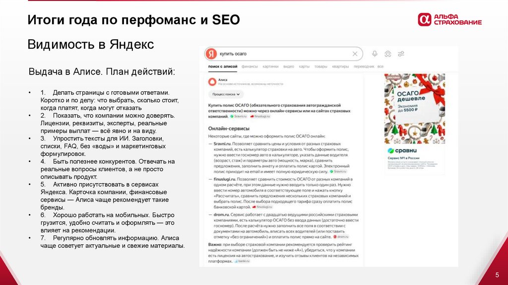
Task: Click bold «drom.ru» list item name
Action: tap(221, 214)
